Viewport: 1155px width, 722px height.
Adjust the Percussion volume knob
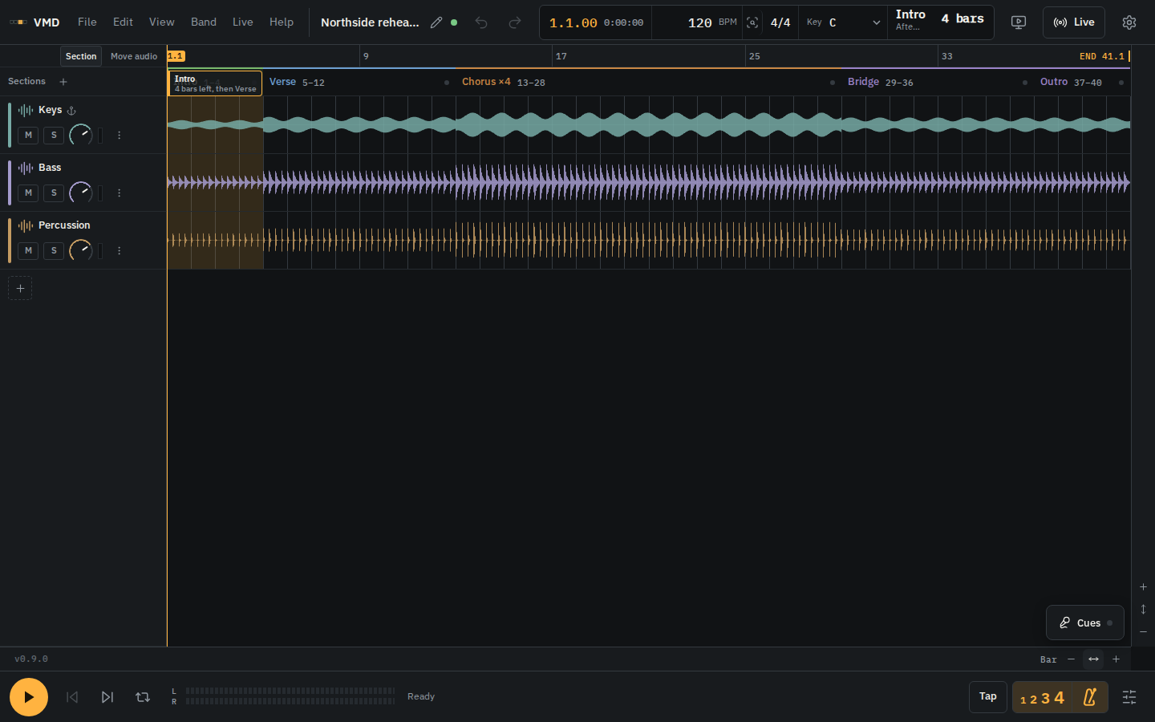click(x=80, y=250)
